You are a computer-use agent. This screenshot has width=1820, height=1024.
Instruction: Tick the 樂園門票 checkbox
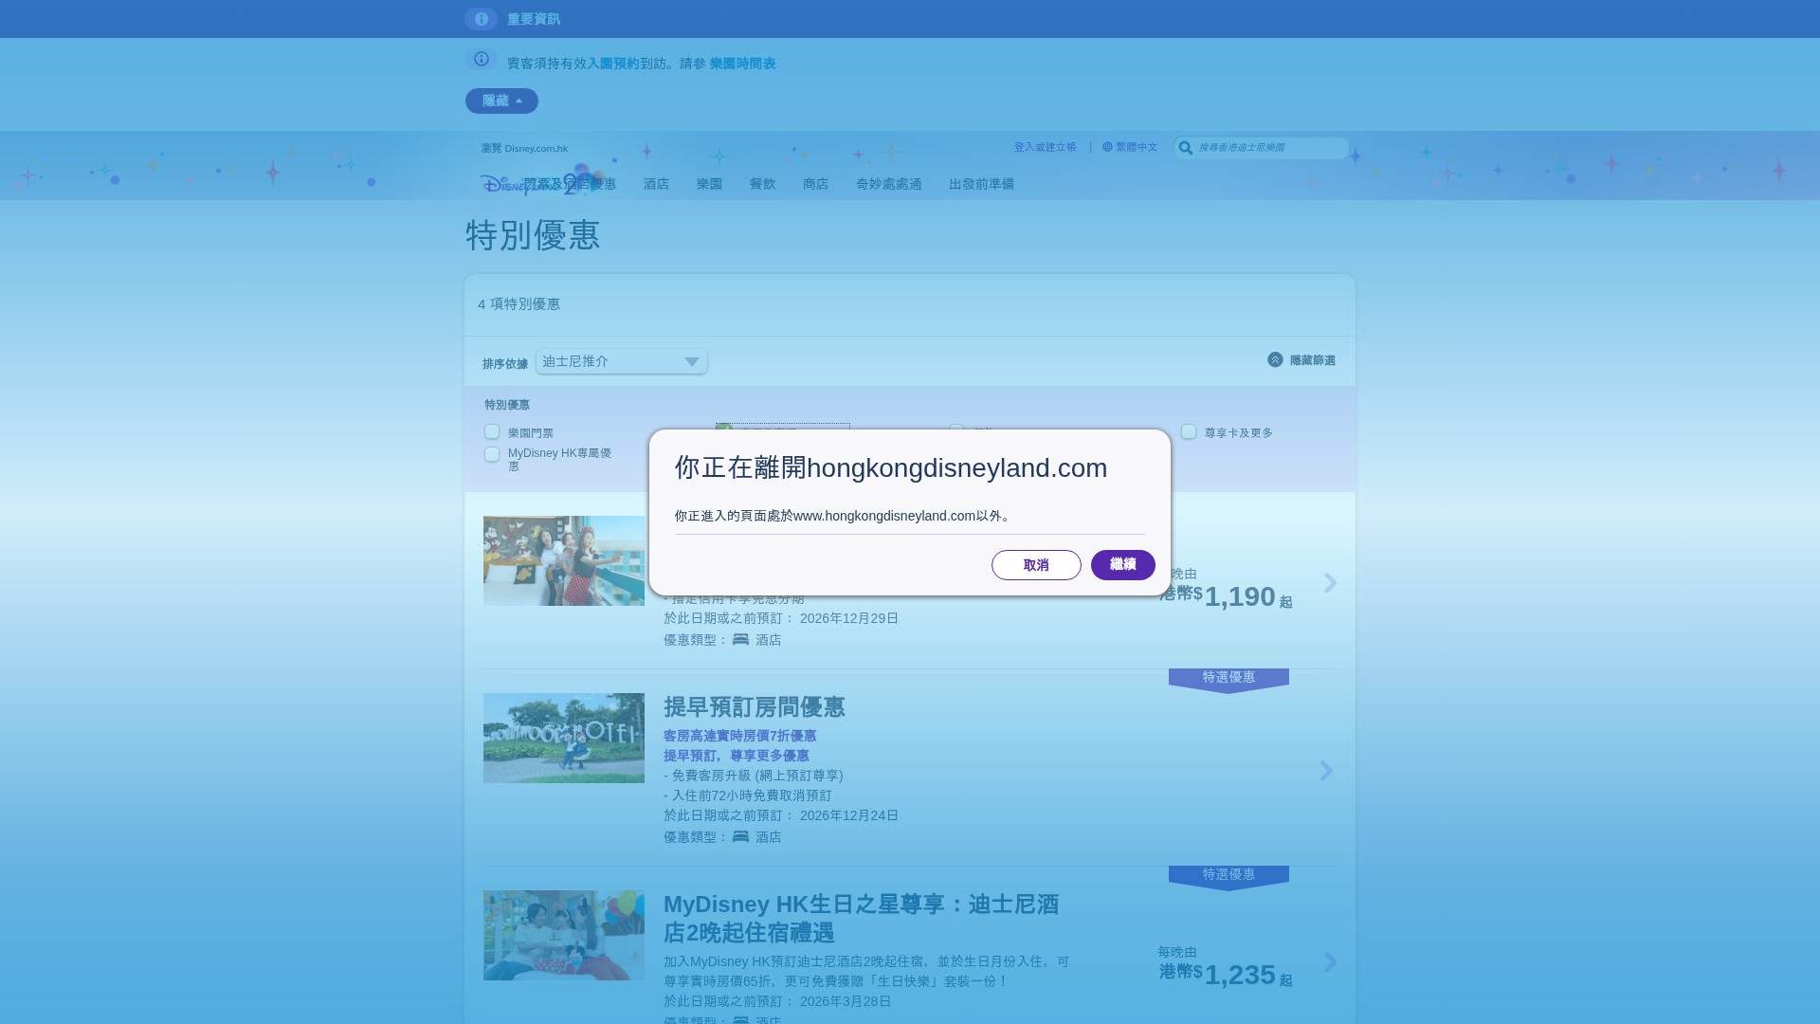(492, 431)
